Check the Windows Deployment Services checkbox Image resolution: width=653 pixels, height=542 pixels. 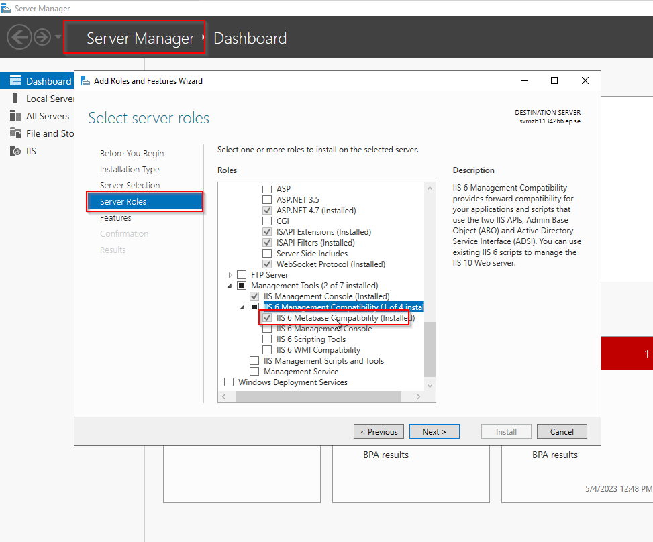(x=229, y=382)
